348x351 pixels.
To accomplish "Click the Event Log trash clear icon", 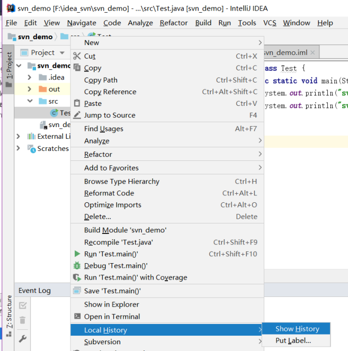I will pyautogui.click(x=22, y=320).
